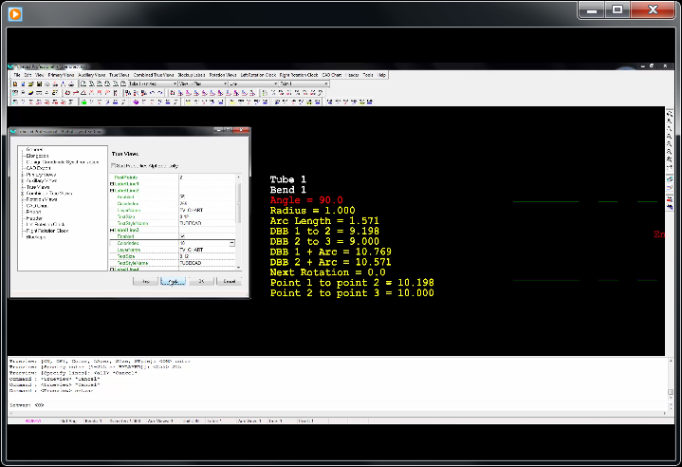The image size is (682, 467).
Task: Toggle the checkbox under the True Views heading
Action: (115, 166)
